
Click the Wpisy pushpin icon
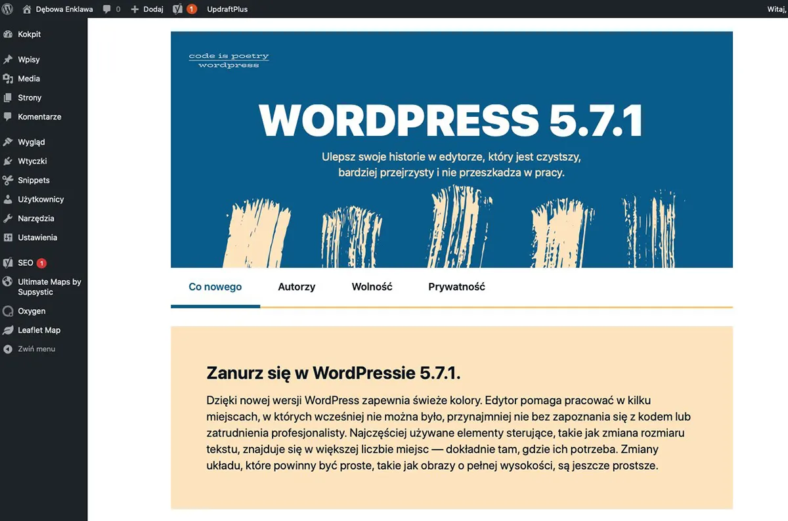coord(8,60)
